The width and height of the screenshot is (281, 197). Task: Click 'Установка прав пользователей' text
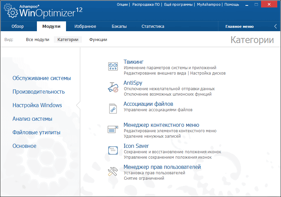tap(154, 173)
